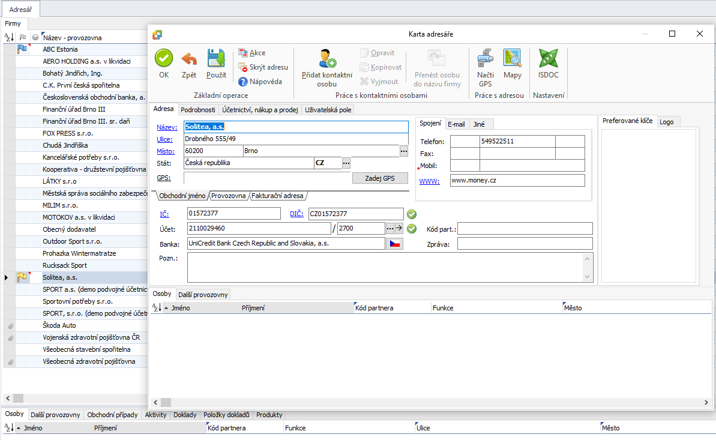This screenshot has height=440, width=716.
Task: Select the Provozovna address tab
Action: [x=228, y=196]
